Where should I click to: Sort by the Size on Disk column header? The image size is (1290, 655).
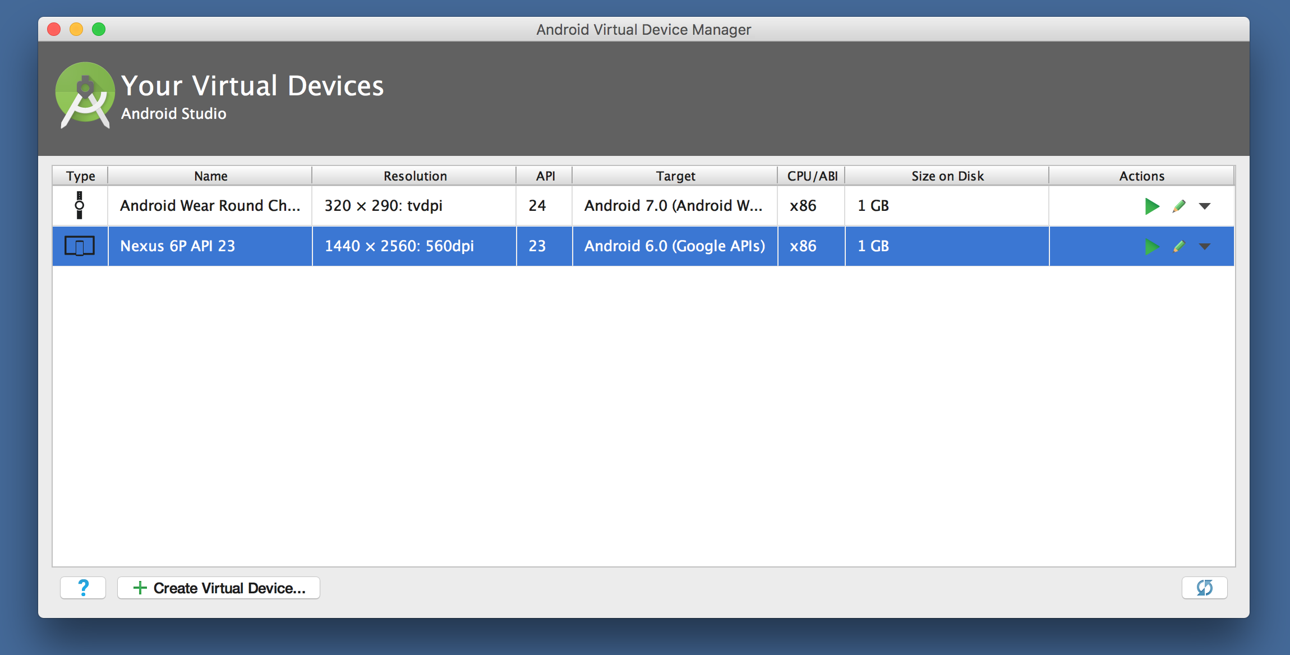click(947, 176)
